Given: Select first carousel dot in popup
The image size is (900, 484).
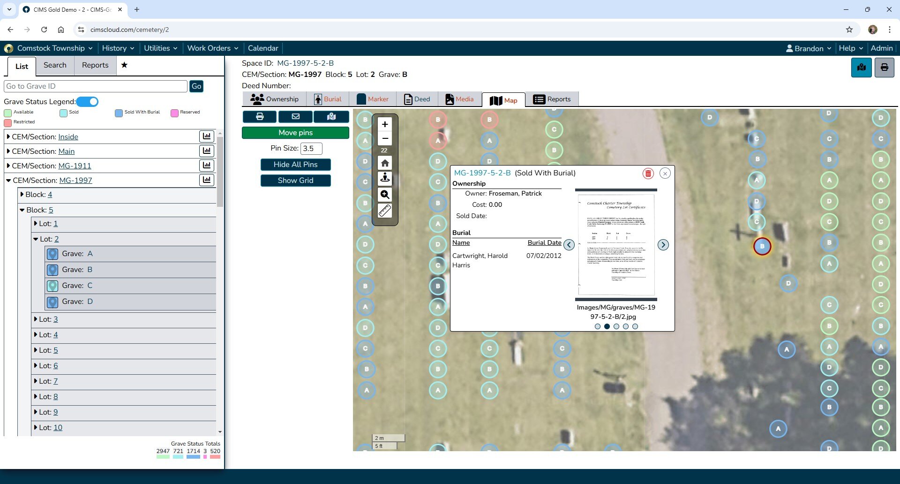Looking at the screenshot, I should [x=597, y=326].
